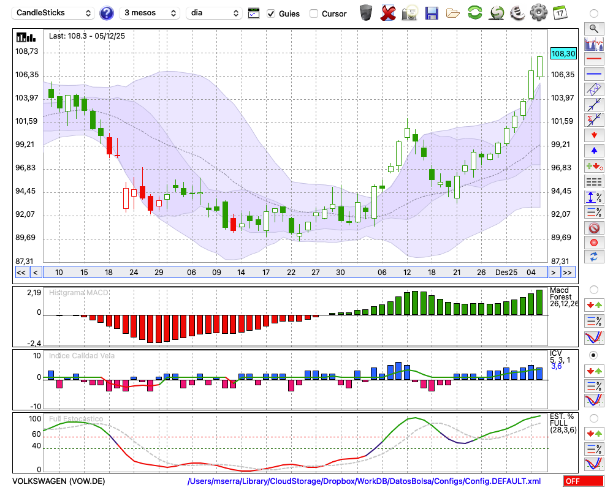Open the CandleSticks chart type dropdown
Viewport: 613px width, 490px height.
pos(54,13)
